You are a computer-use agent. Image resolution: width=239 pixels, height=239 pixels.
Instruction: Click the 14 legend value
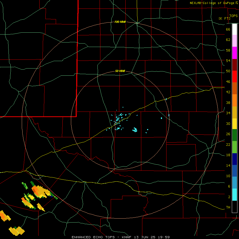[x=228, y=165]
